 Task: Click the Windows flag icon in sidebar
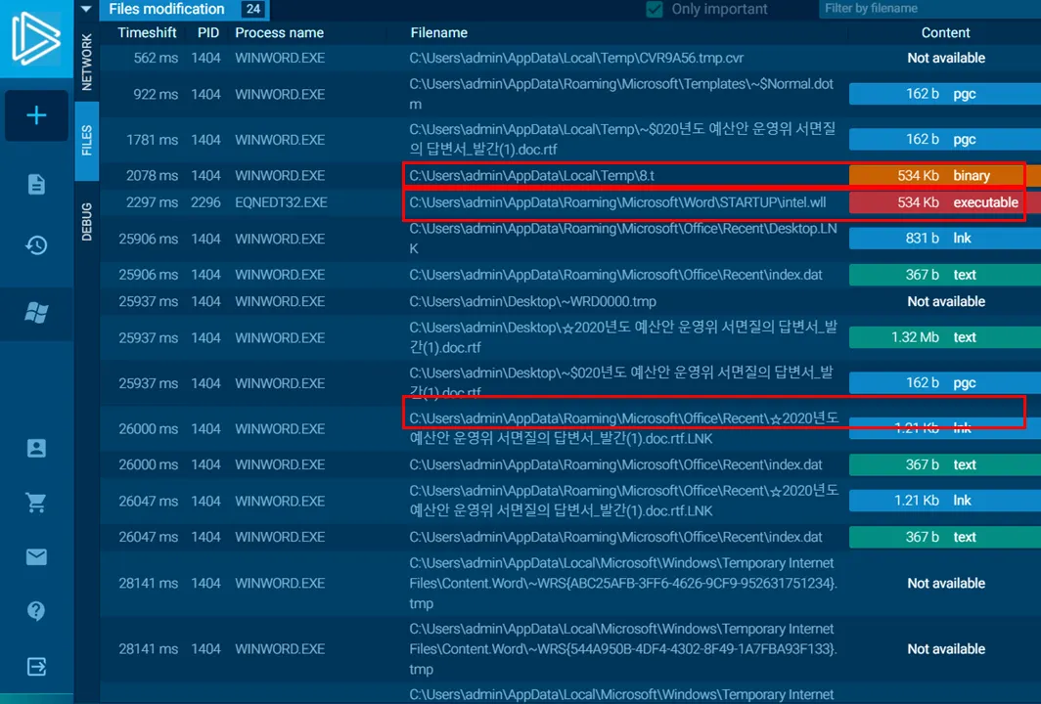[x=36, y=312]
